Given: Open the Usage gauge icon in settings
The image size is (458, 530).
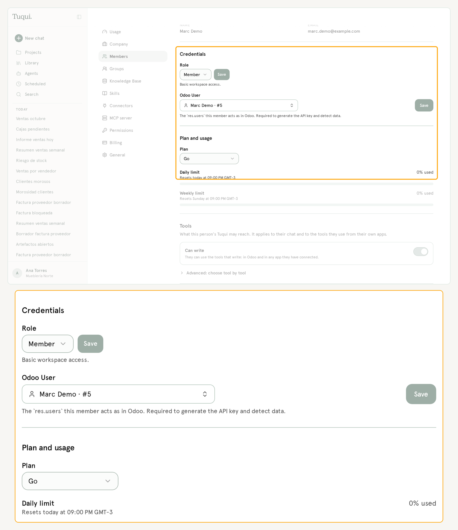Looking at the screenshot, I should point(104,32).
